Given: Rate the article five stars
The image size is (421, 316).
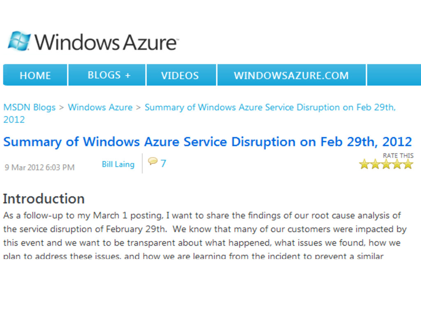Looking at the screenshot, I should pos(407,165).
